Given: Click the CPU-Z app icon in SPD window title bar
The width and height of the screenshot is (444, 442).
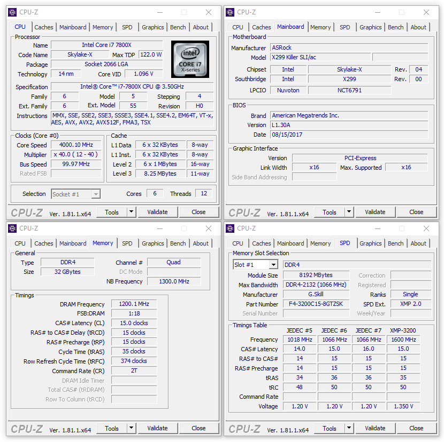Looking at the screenshot, I should [230, 228].
